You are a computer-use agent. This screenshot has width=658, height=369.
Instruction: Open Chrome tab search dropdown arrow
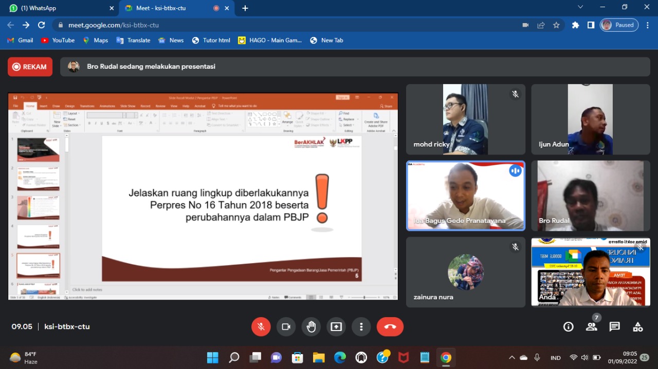[x=580, y=8]
